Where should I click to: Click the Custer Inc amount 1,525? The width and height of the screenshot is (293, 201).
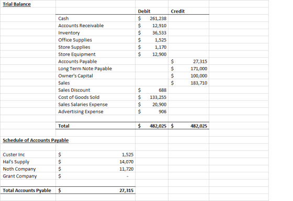pyautogui.click(x=128, y=154)
